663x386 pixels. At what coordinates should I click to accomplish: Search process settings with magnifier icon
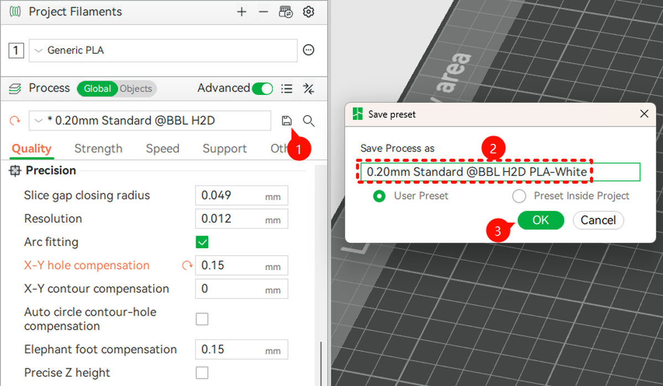point(309,121)
